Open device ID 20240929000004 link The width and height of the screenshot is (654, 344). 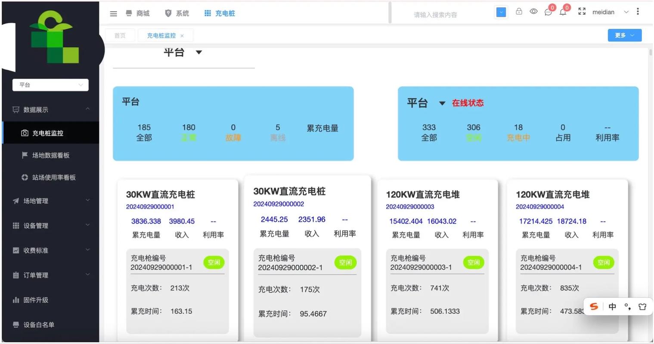click(540, 207)
